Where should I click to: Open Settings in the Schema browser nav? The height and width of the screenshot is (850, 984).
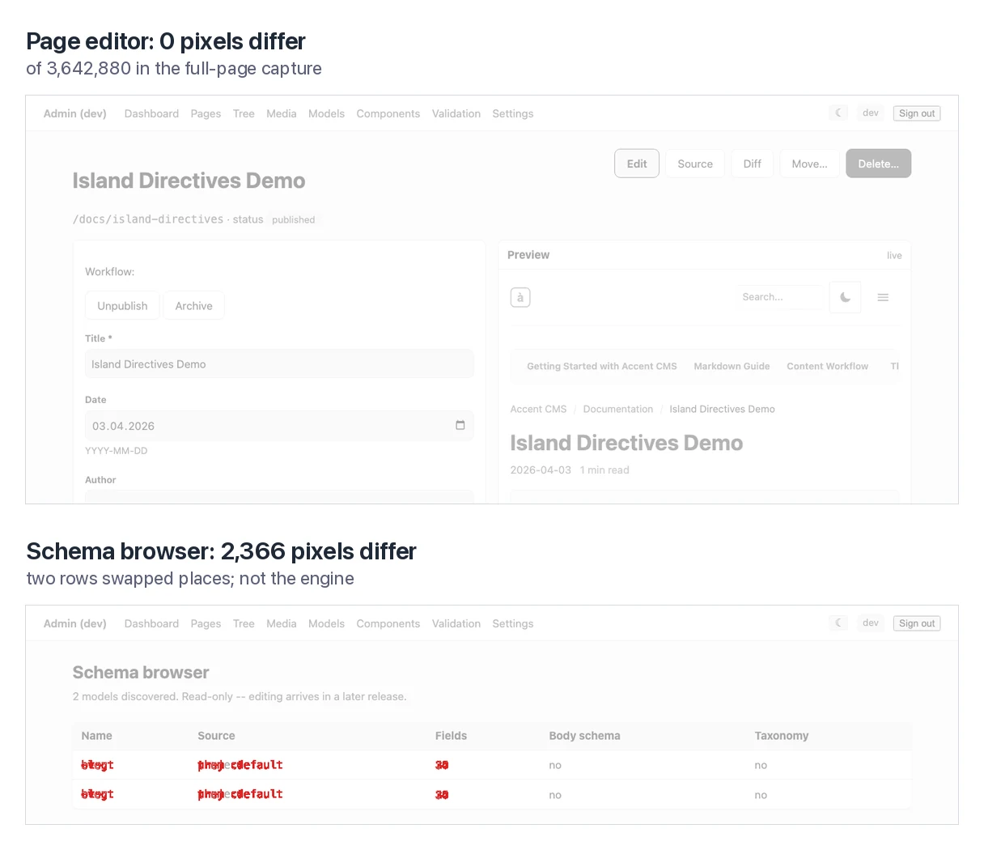pos(513,623)
